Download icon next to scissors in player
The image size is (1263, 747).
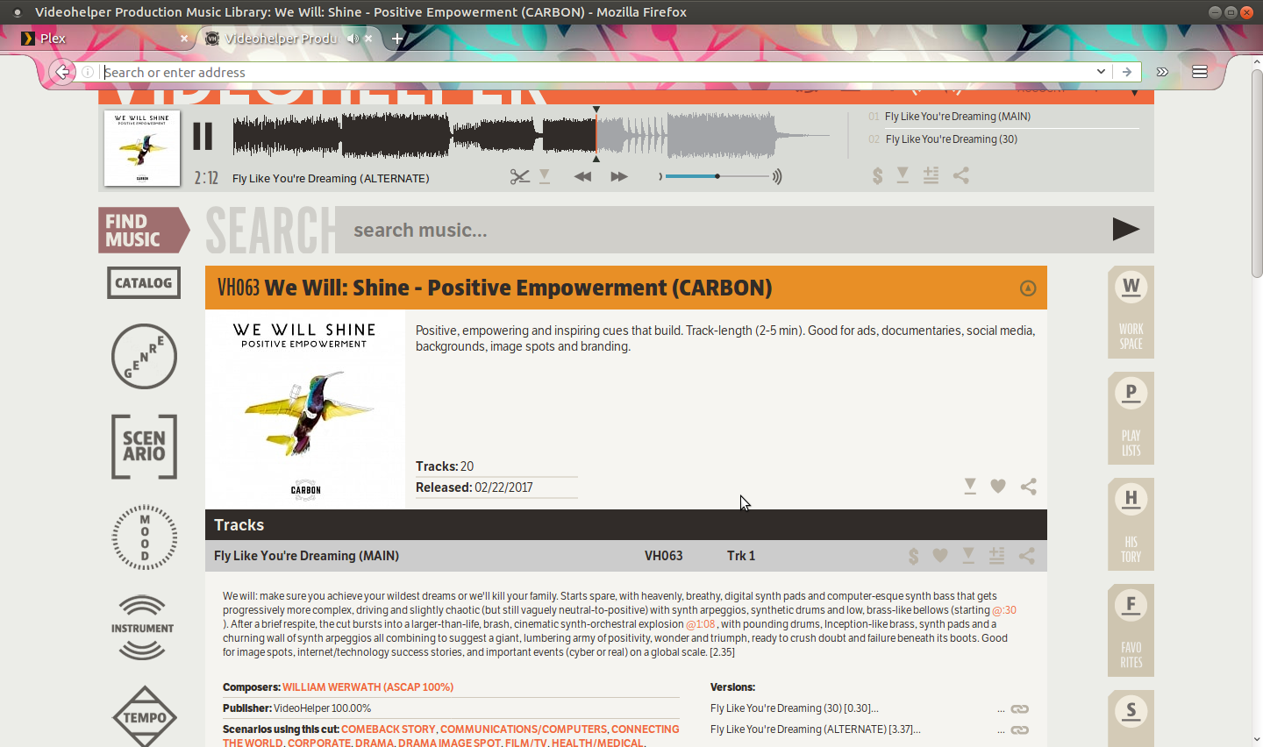[545, 177]
